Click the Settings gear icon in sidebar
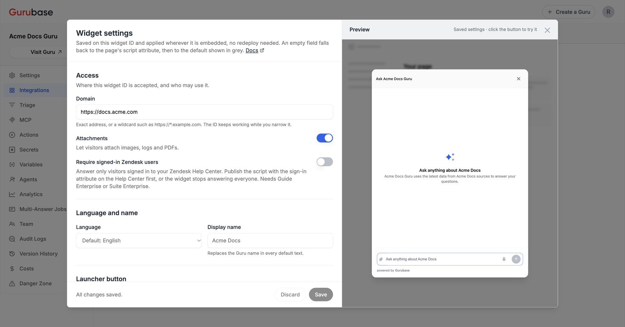The height and width of the screenshot is (327, 625). coord(12,75)
